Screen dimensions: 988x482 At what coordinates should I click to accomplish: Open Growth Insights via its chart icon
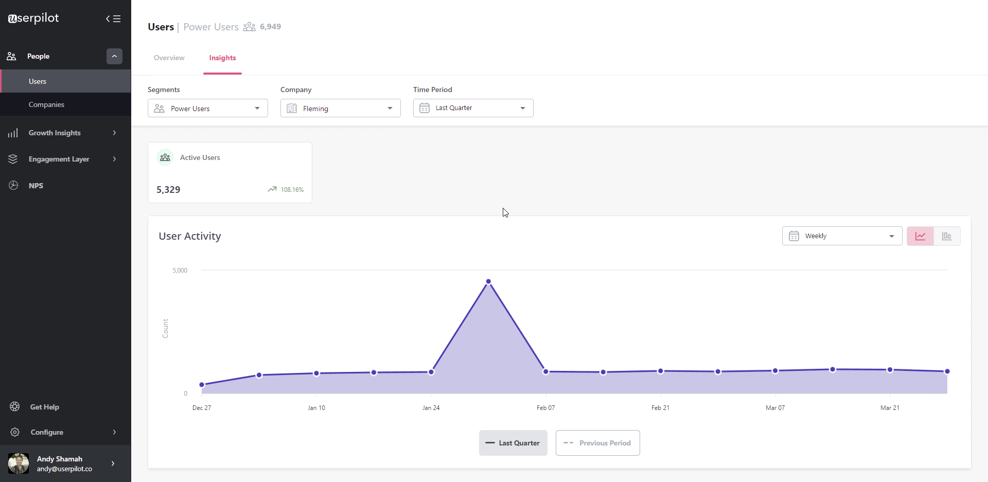click(x=13, y=132)
